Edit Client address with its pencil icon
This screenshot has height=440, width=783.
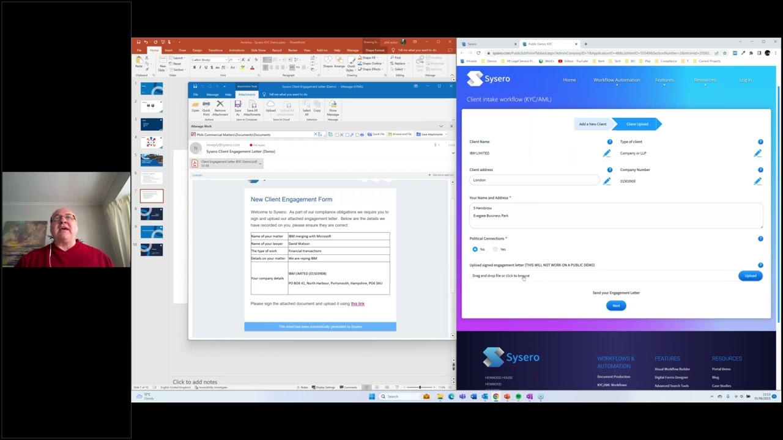(607, 181)
